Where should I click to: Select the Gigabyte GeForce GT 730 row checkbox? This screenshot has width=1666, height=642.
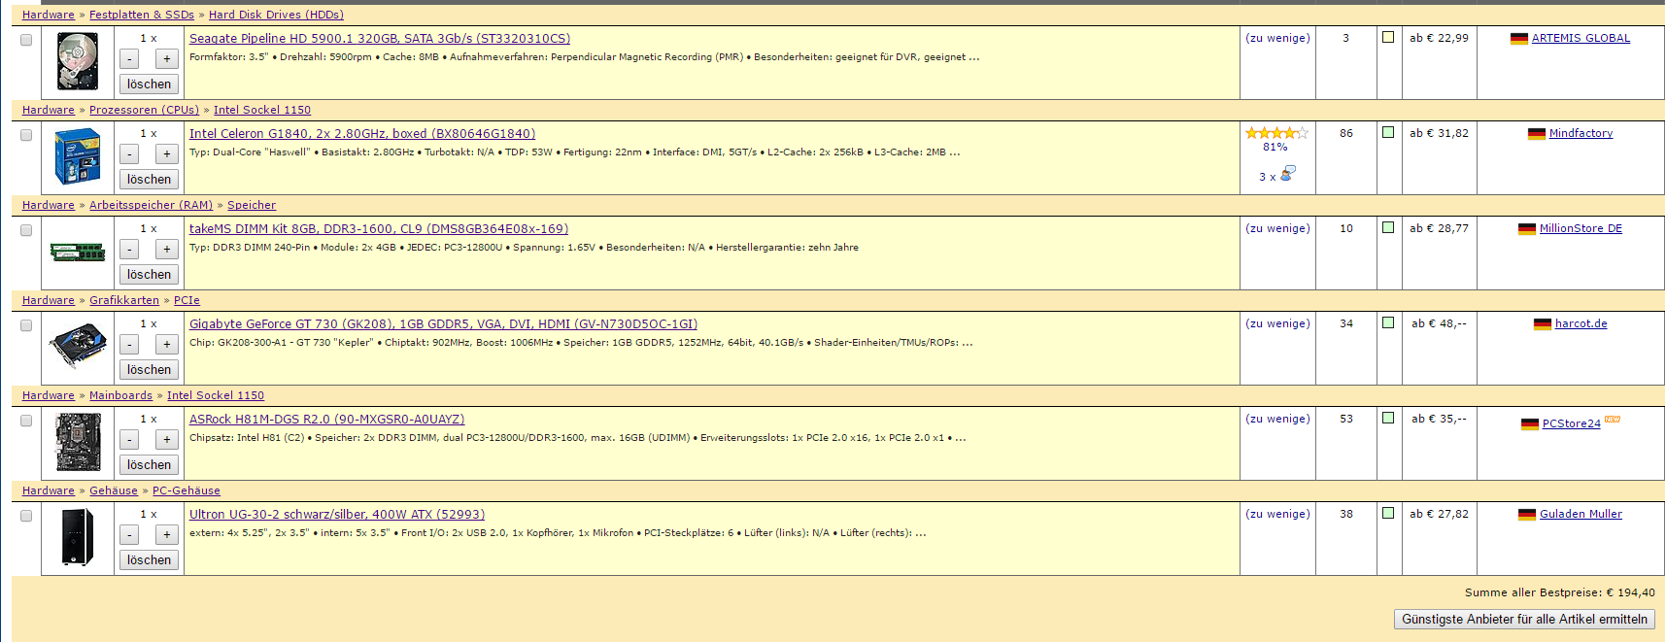[x=26, y=325]
